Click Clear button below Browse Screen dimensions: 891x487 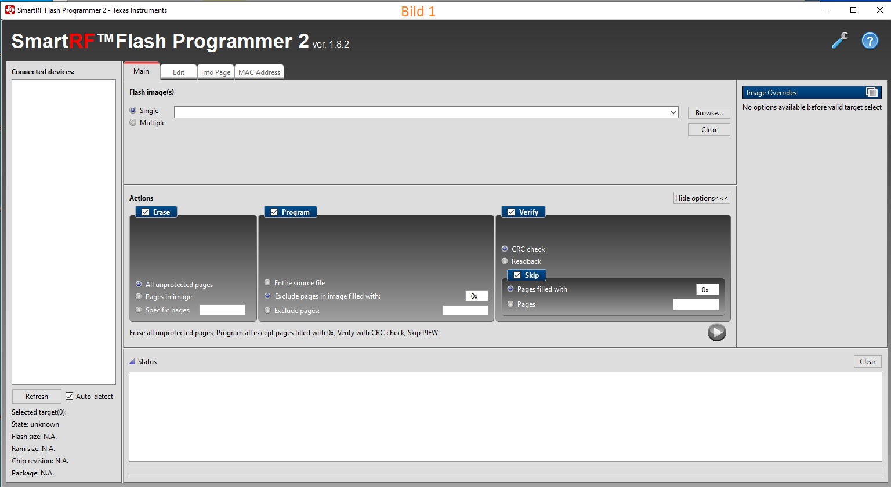click(709, 130)
